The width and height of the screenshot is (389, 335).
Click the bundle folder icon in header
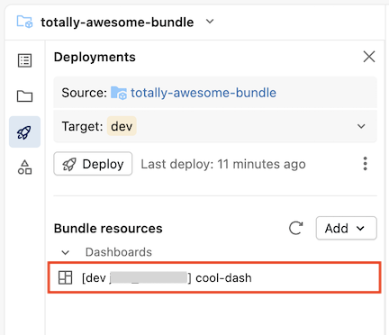click(24, 22)
